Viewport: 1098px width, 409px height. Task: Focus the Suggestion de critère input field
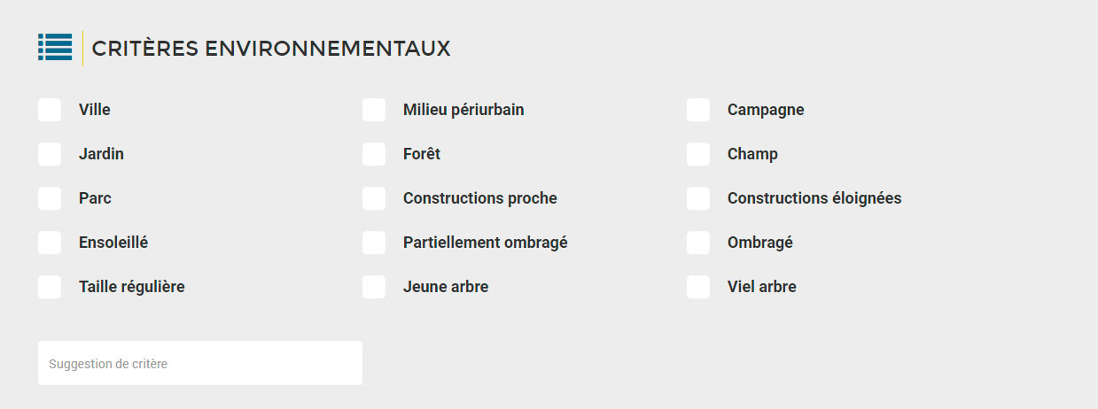200,363
